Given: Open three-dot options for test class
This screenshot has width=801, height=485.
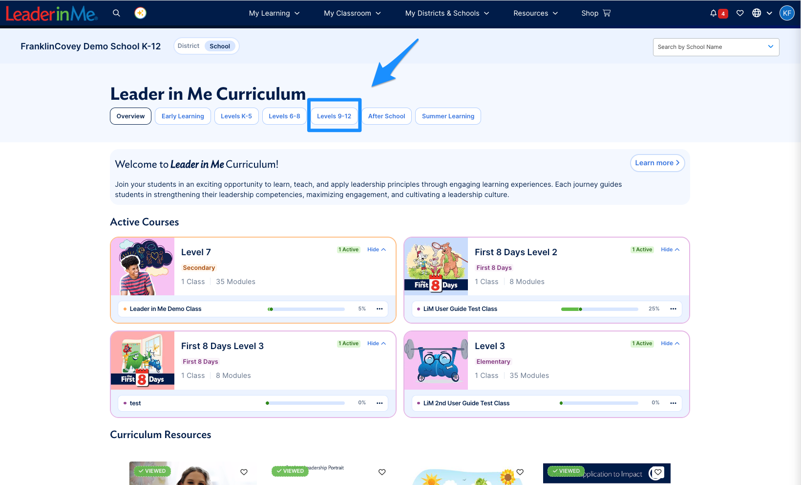Looking at the screenshot, I should [x=379, y=403].
